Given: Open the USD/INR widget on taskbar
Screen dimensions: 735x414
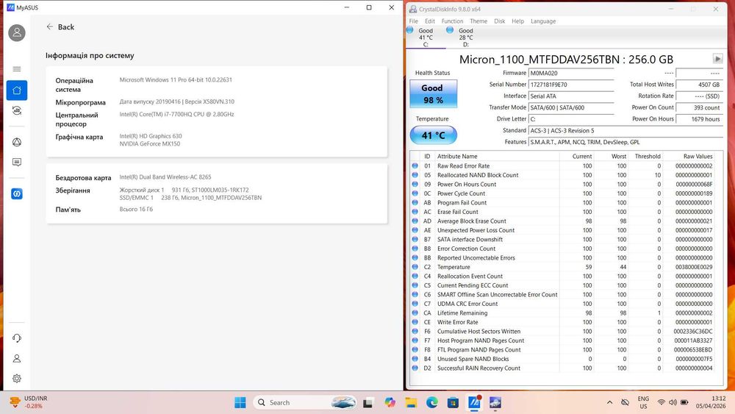Looking at the screenshot, I should click(29, 401).
